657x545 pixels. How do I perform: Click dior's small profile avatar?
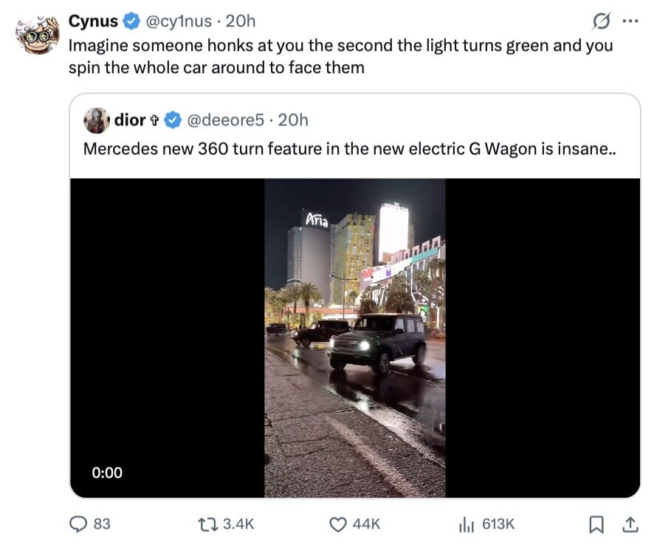(x=97, y=120)
